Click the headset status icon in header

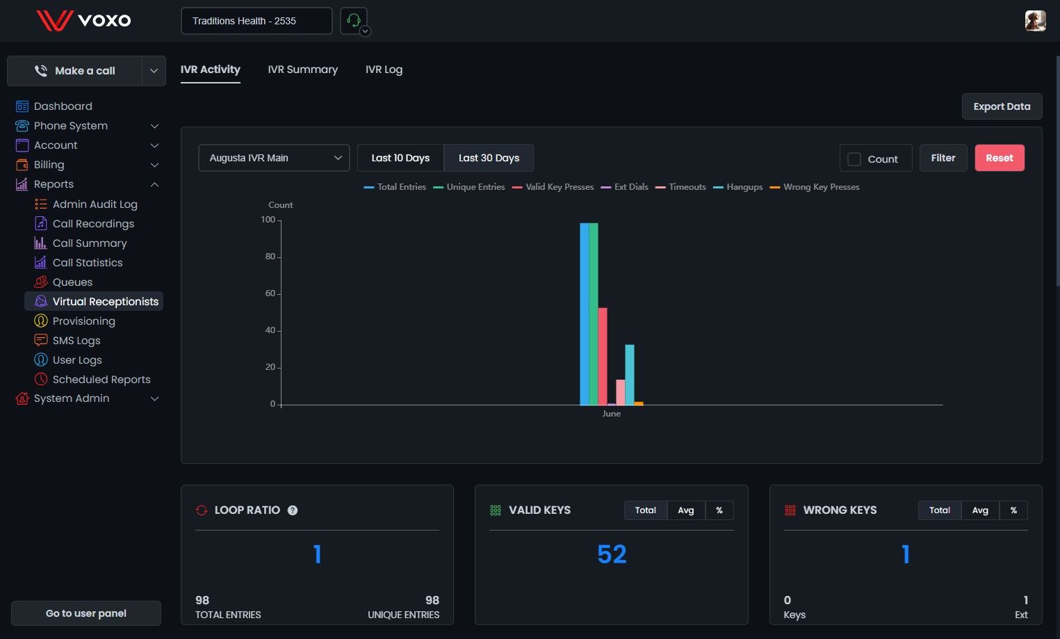click(x=354, y=21)
